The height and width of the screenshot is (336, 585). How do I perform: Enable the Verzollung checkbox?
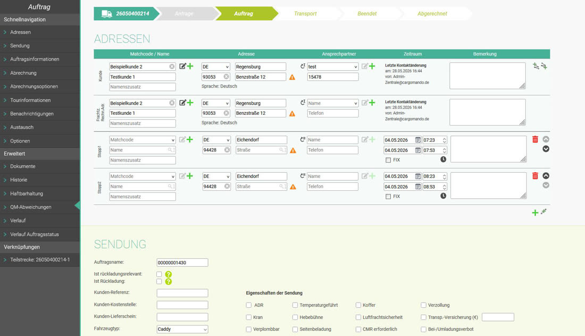click(423, 305)
